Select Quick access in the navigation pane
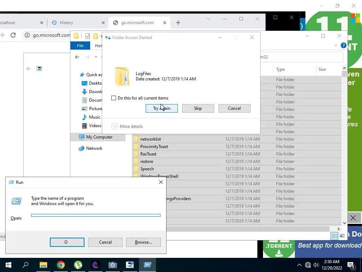Image resolution: width=362 pixels, height=272 pixels. pyautogui.click(x=91, y=74)
